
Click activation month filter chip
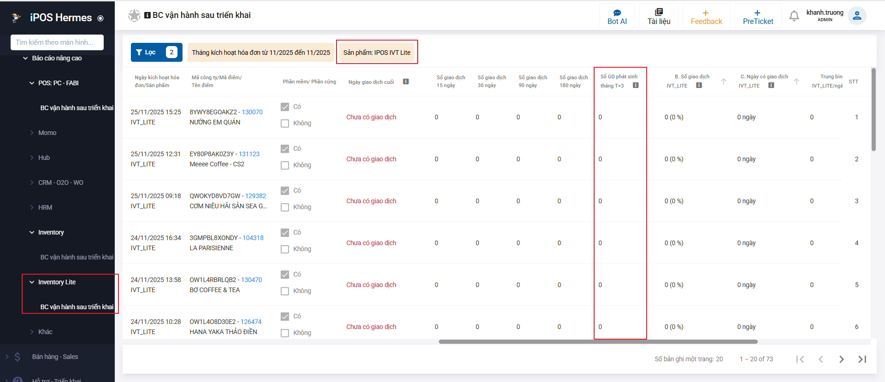click(x=261, y=53)
